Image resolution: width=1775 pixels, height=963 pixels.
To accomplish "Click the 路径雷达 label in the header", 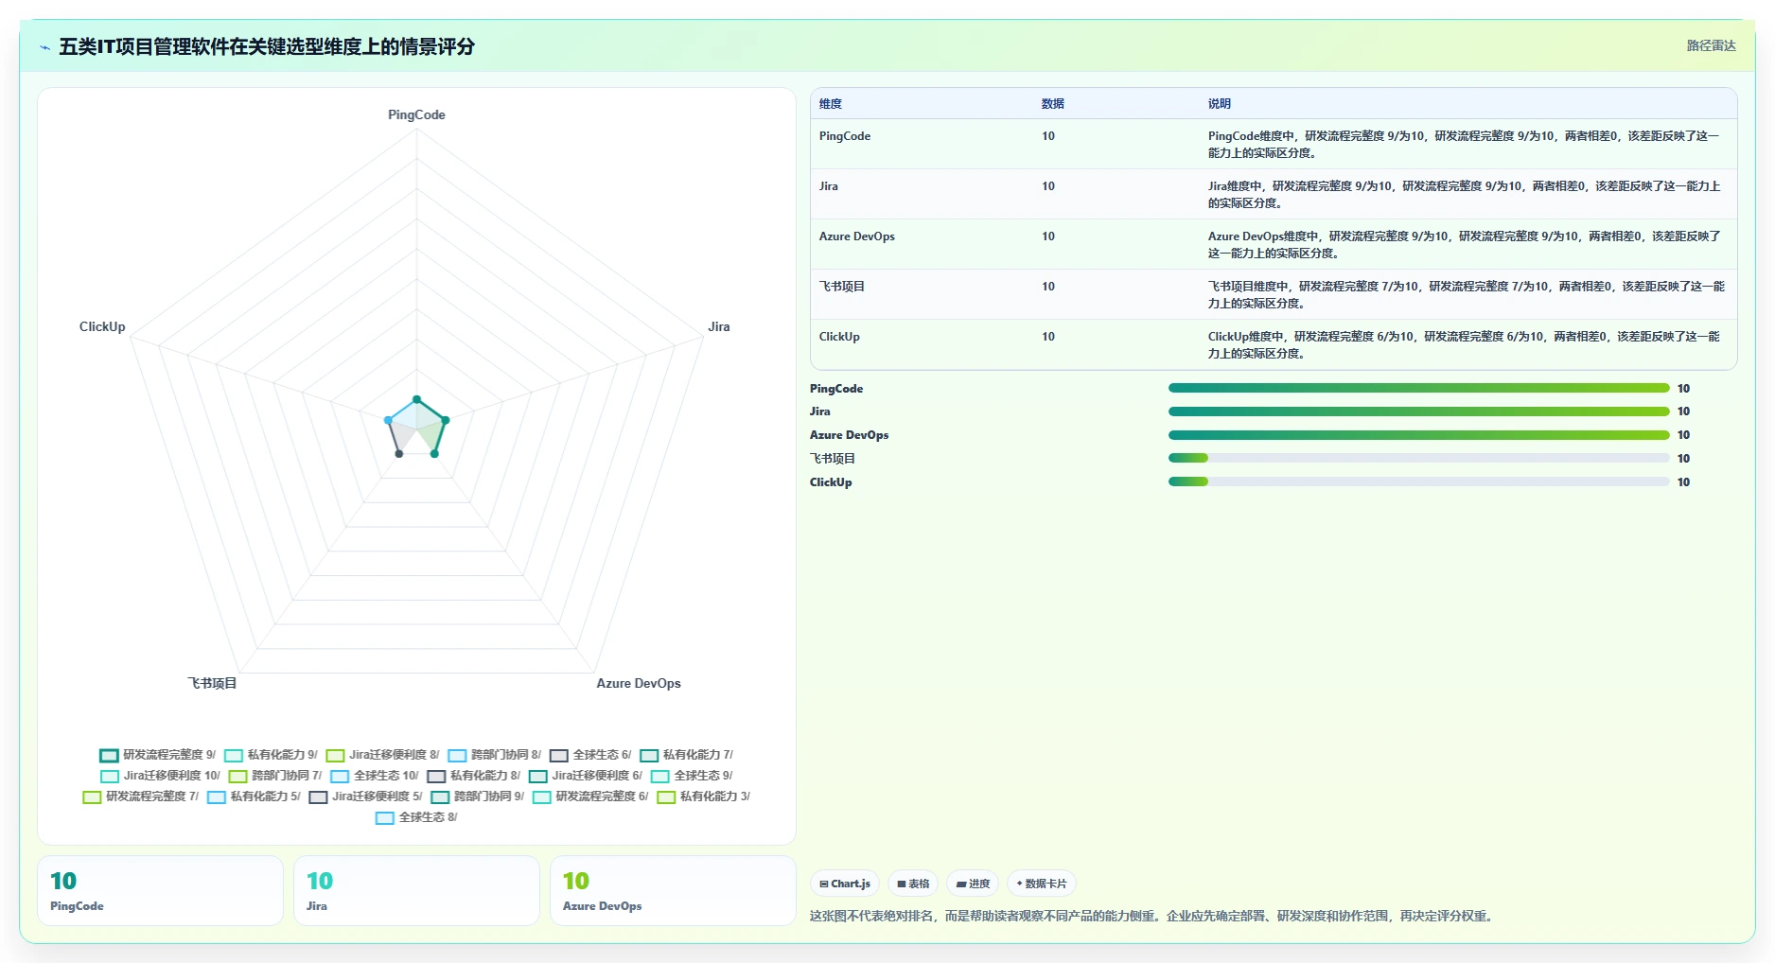I will pos(1711,45).
